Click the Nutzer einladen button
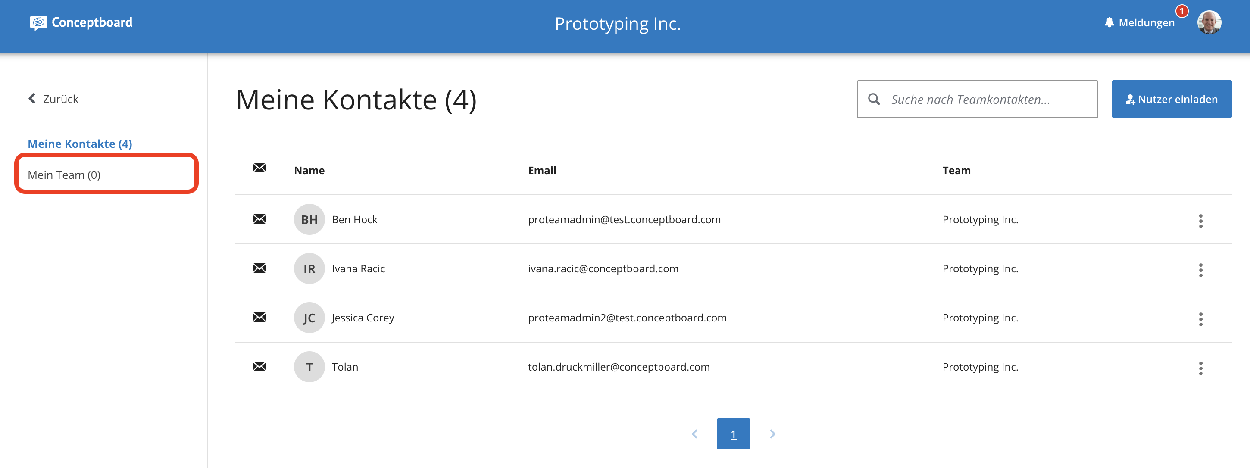 1172,99
